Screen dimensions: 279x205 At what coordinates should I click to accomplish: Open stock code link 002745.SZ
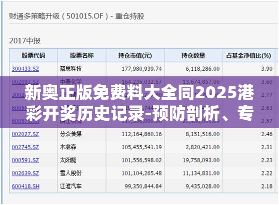click(25, 147)
